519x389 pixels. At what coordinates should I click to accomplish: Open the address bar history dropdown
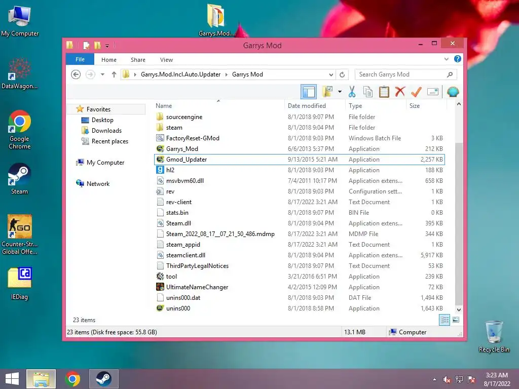click(331, 74)
